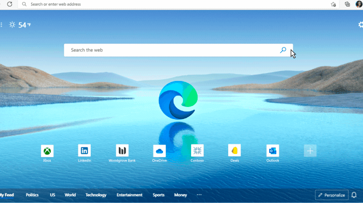Switch to the Sports tab
Screen dimensions: 363x203
tap(158, 195)
